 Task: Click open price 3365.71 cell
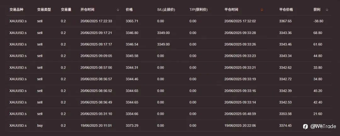pos(132,21)
